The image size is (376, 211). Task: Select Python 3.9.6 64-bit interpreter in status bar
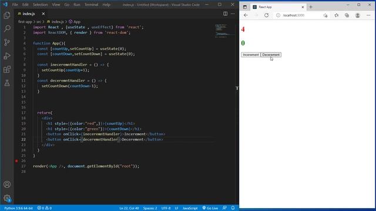point(18,208)
